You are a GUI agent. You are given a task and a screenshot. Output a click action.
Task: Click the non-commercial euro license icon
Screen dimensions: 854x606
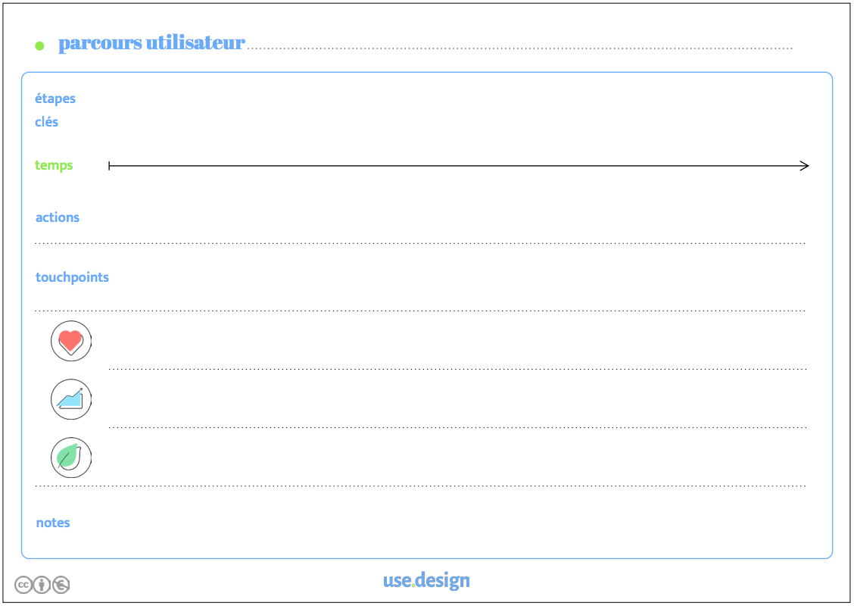tap(61, 585)
